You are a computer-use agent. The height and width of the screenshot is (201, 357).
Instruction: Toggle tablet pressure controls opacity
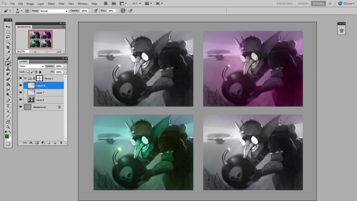click(x=96, y=11)
